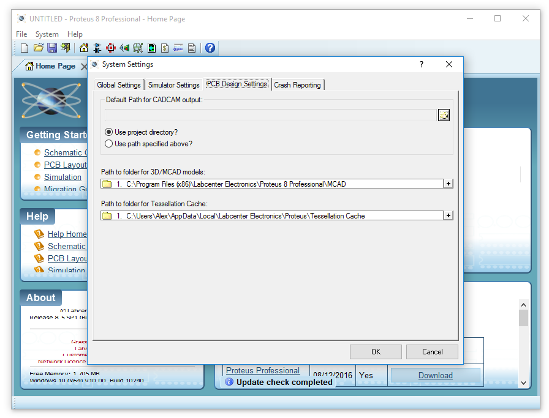Click the "About" panel heading
Screen dimensions: 549x418
coord(41,297)
